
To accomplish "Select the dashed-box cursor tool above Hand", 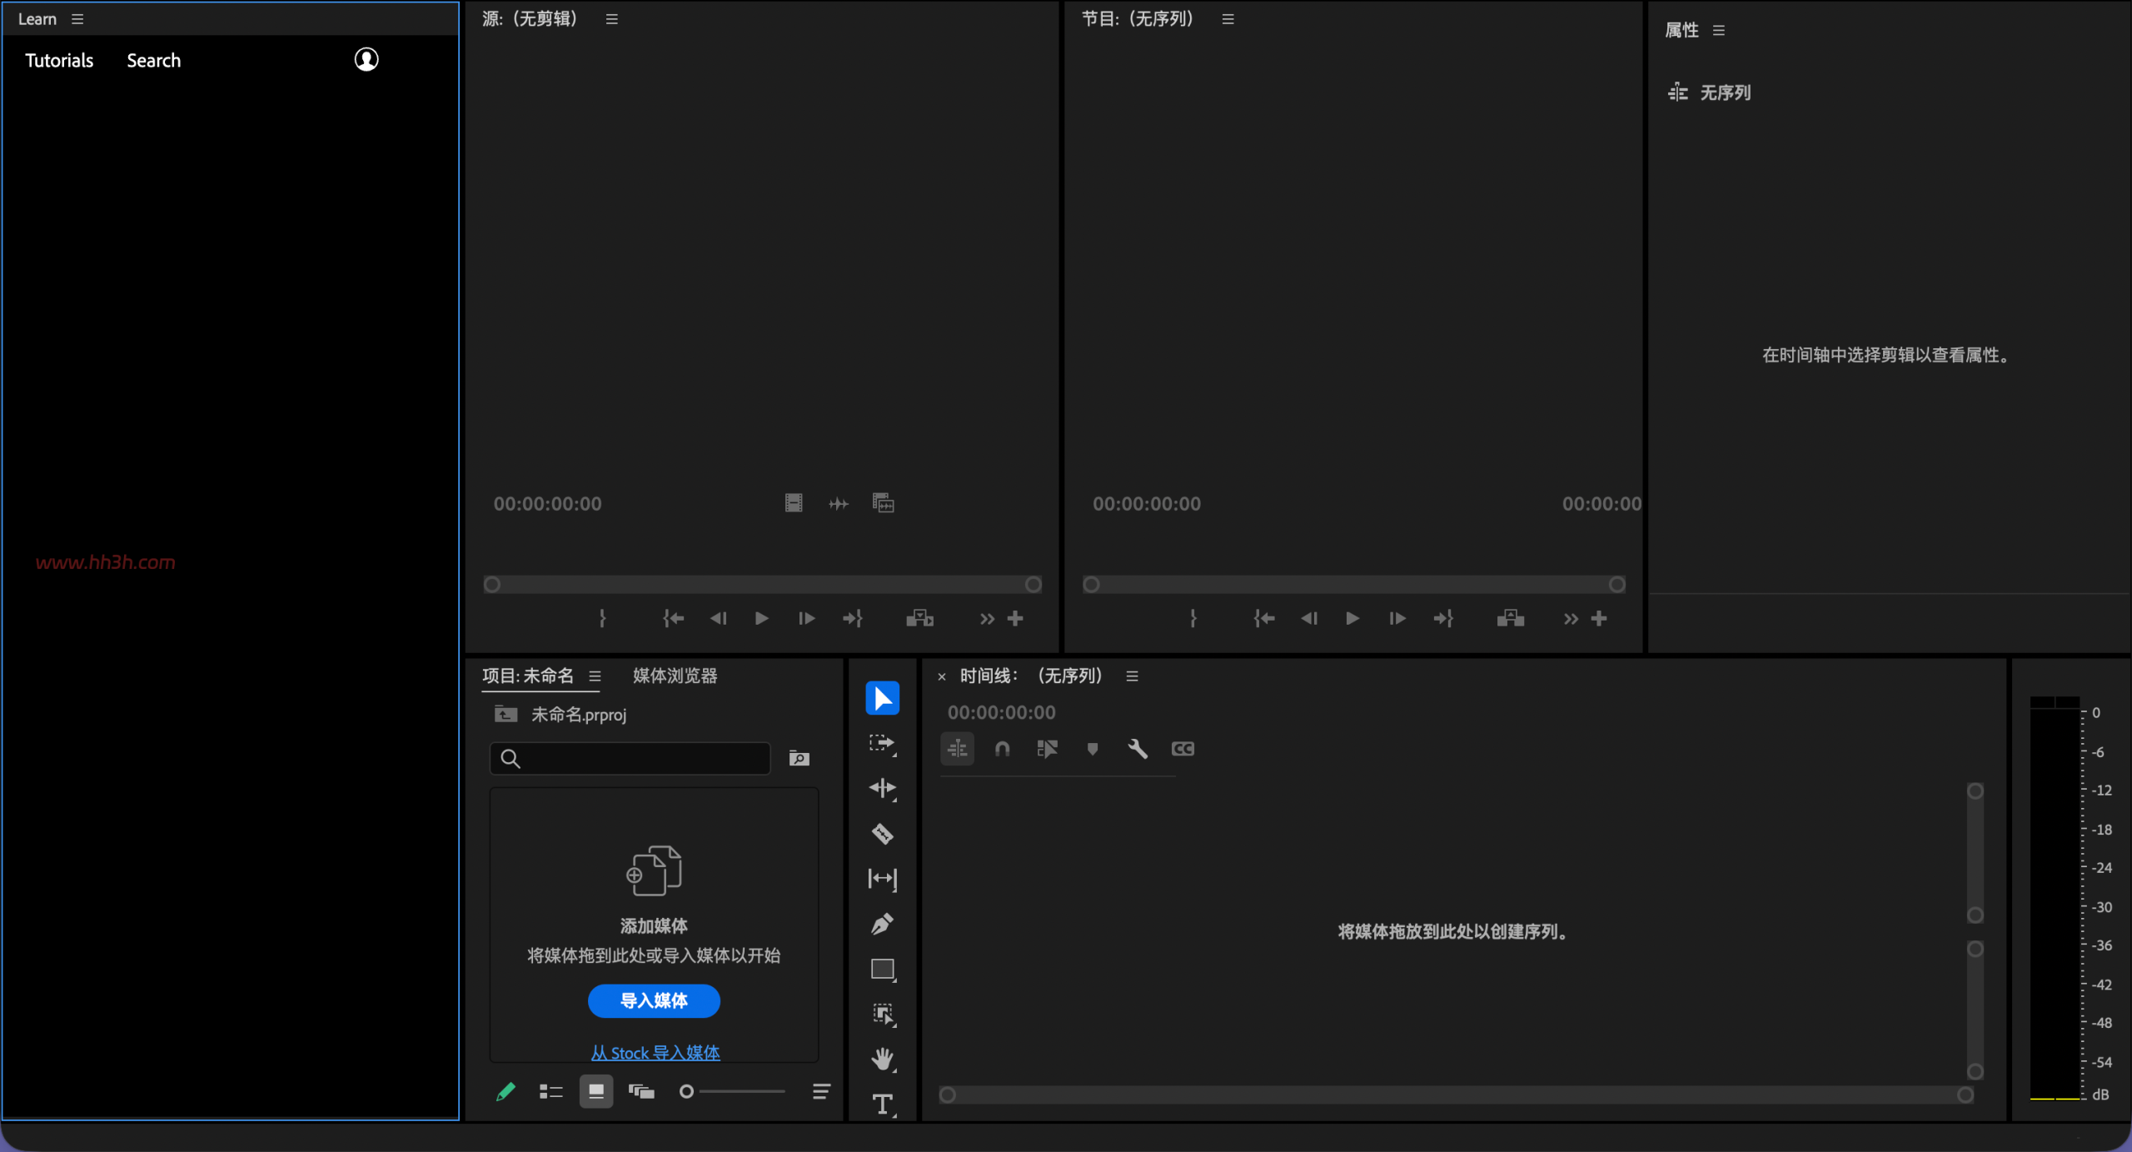I will pos(882,1014).
